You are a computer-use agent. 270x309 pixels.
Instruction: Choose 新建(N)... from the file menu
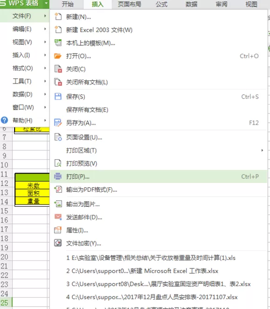(159, 17)
